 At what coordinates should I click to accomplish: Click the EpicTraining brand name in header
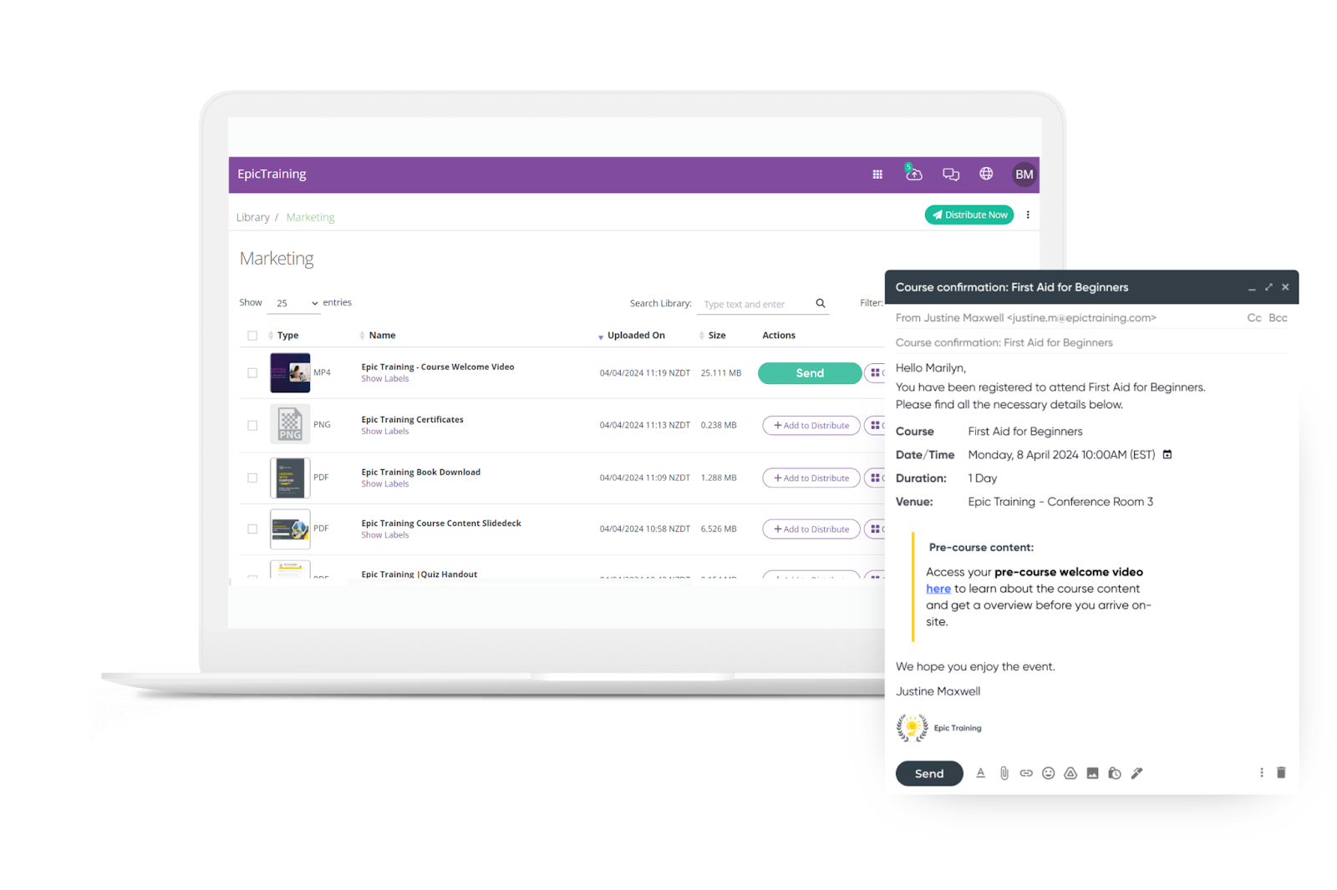click(272, 174)
